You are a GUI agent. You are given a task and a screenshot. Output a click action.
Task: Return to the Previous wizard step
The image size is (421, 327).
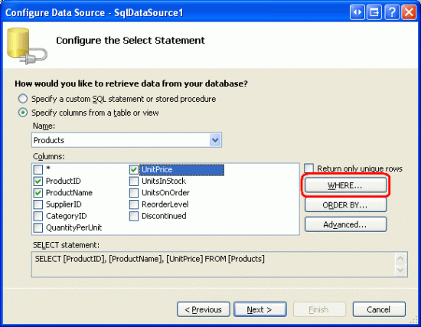[204, 309]
